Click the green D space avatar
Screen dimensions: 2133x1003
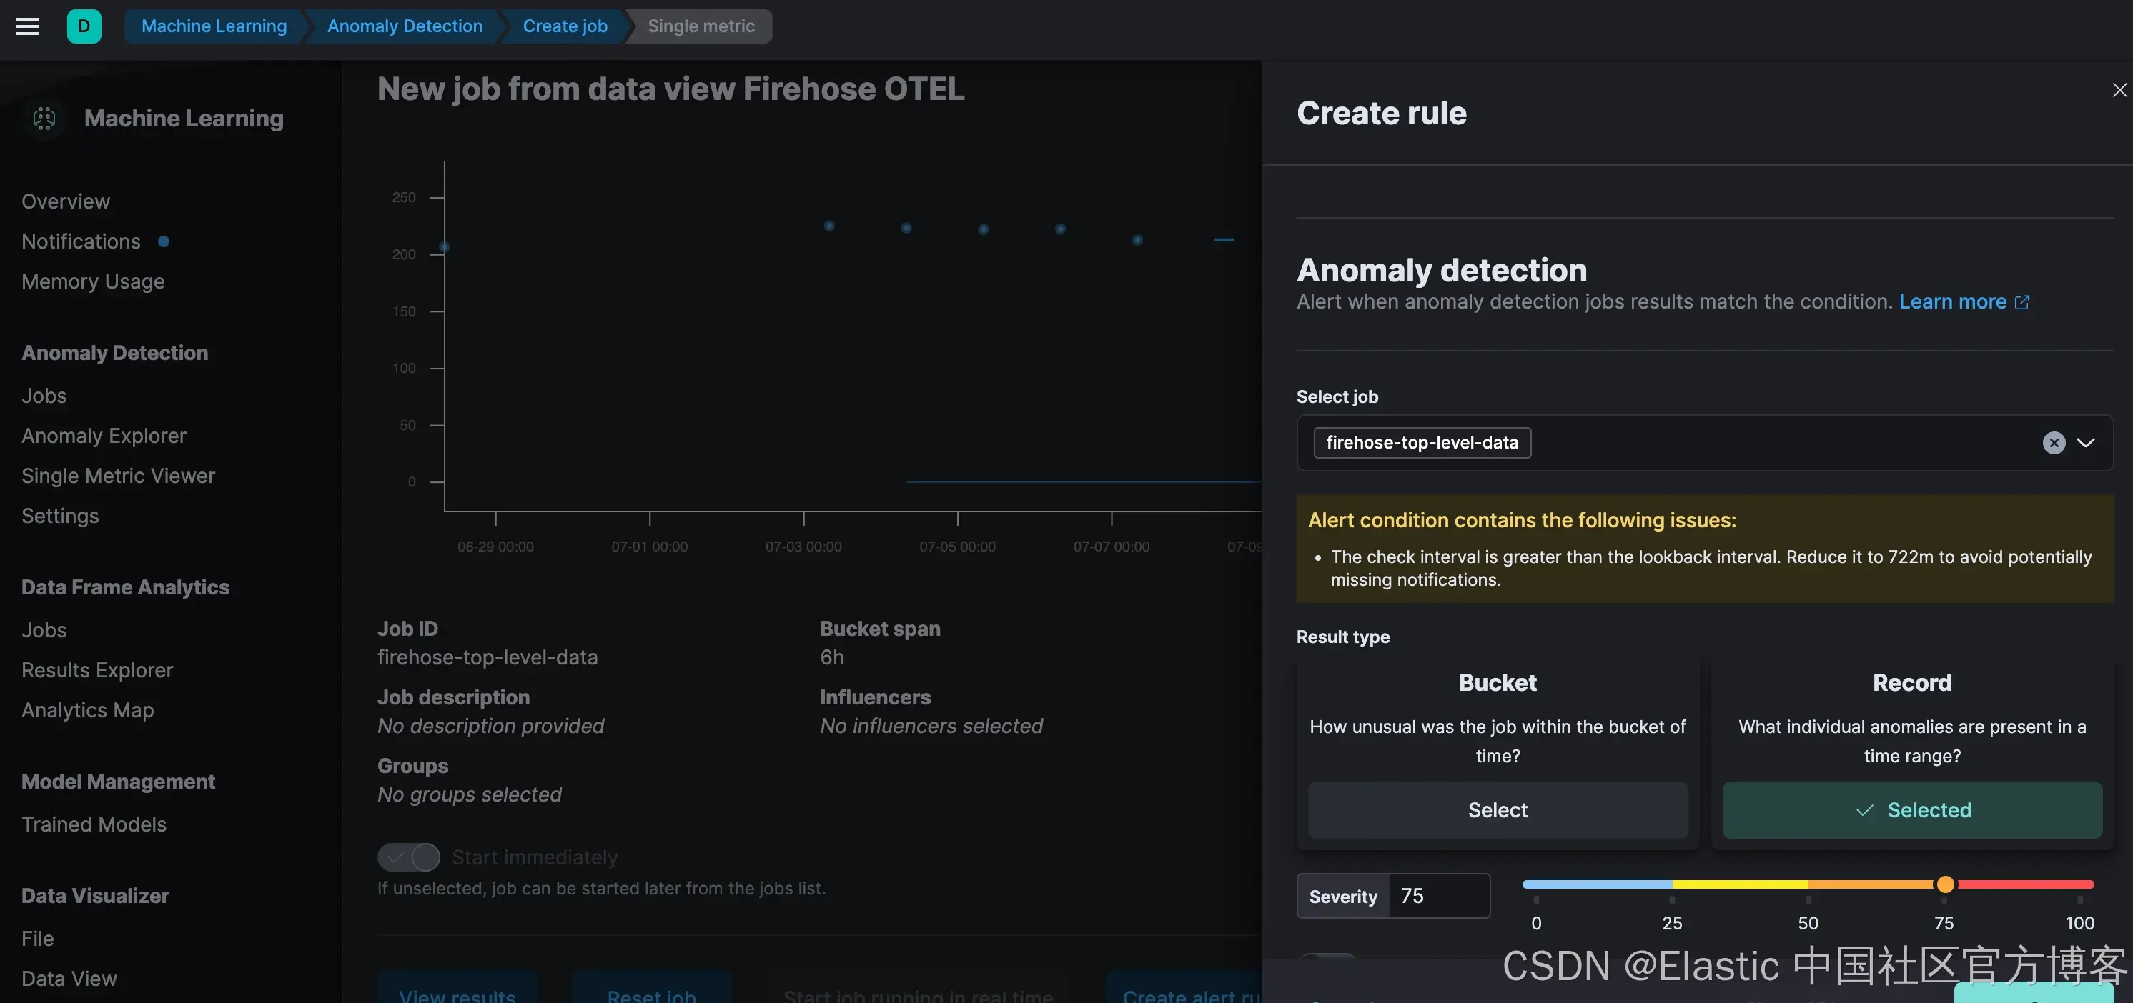click(x=84, y=26)
